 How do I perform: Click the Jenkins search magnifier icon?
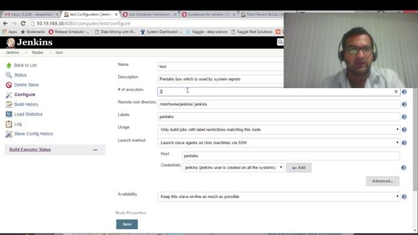[x=280, y=42]
